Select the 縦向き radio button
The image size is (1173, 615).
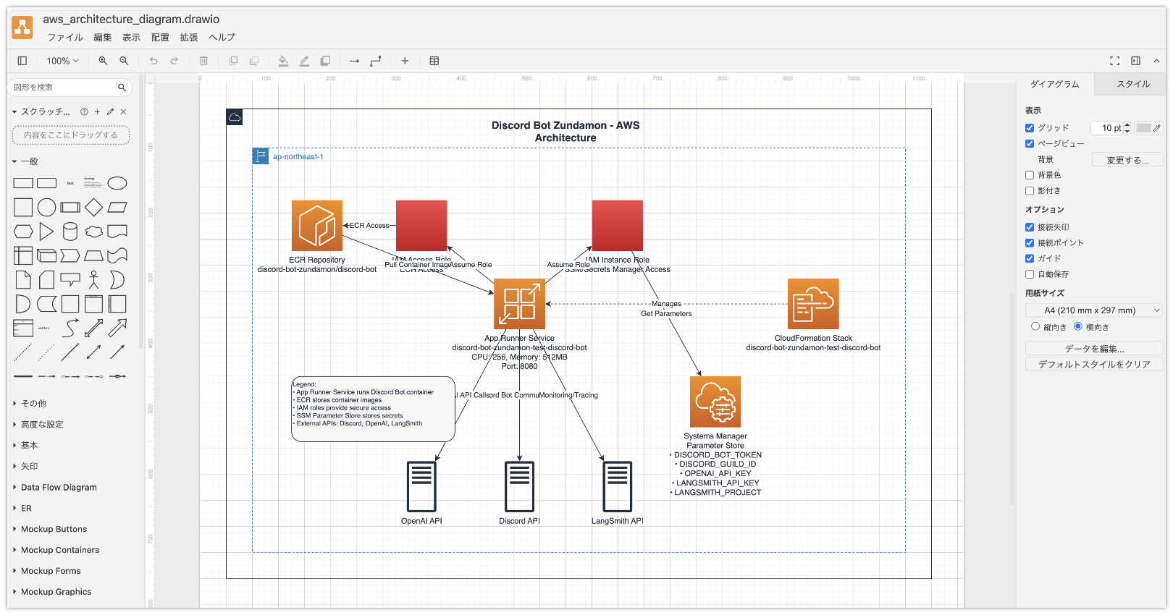(x=1035, y=326)
